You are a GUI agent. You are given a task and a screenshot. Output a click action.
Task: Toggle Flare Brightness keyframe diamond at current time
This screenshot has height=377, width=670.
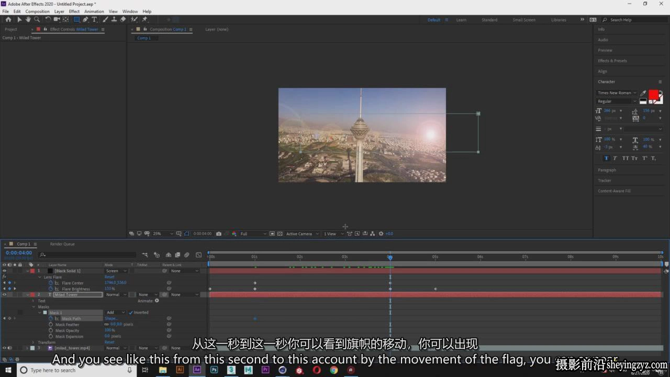tap(9, 289)
